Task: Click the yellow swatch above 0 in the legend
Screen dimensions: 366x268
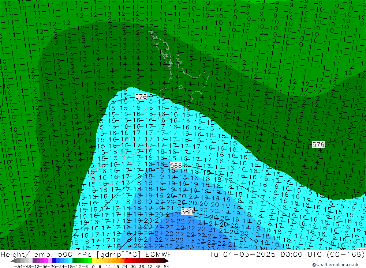Action: click(94, 261)
